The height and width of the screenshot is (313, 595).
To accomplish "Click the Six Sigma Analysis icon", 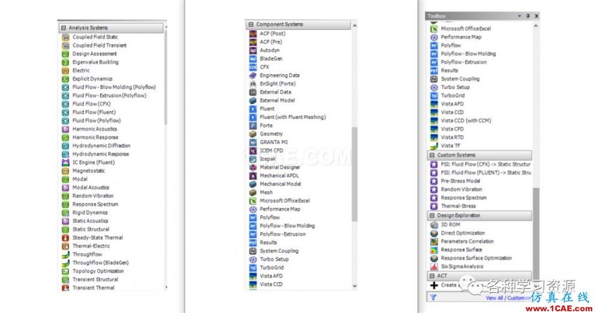I will coord(434,267).
